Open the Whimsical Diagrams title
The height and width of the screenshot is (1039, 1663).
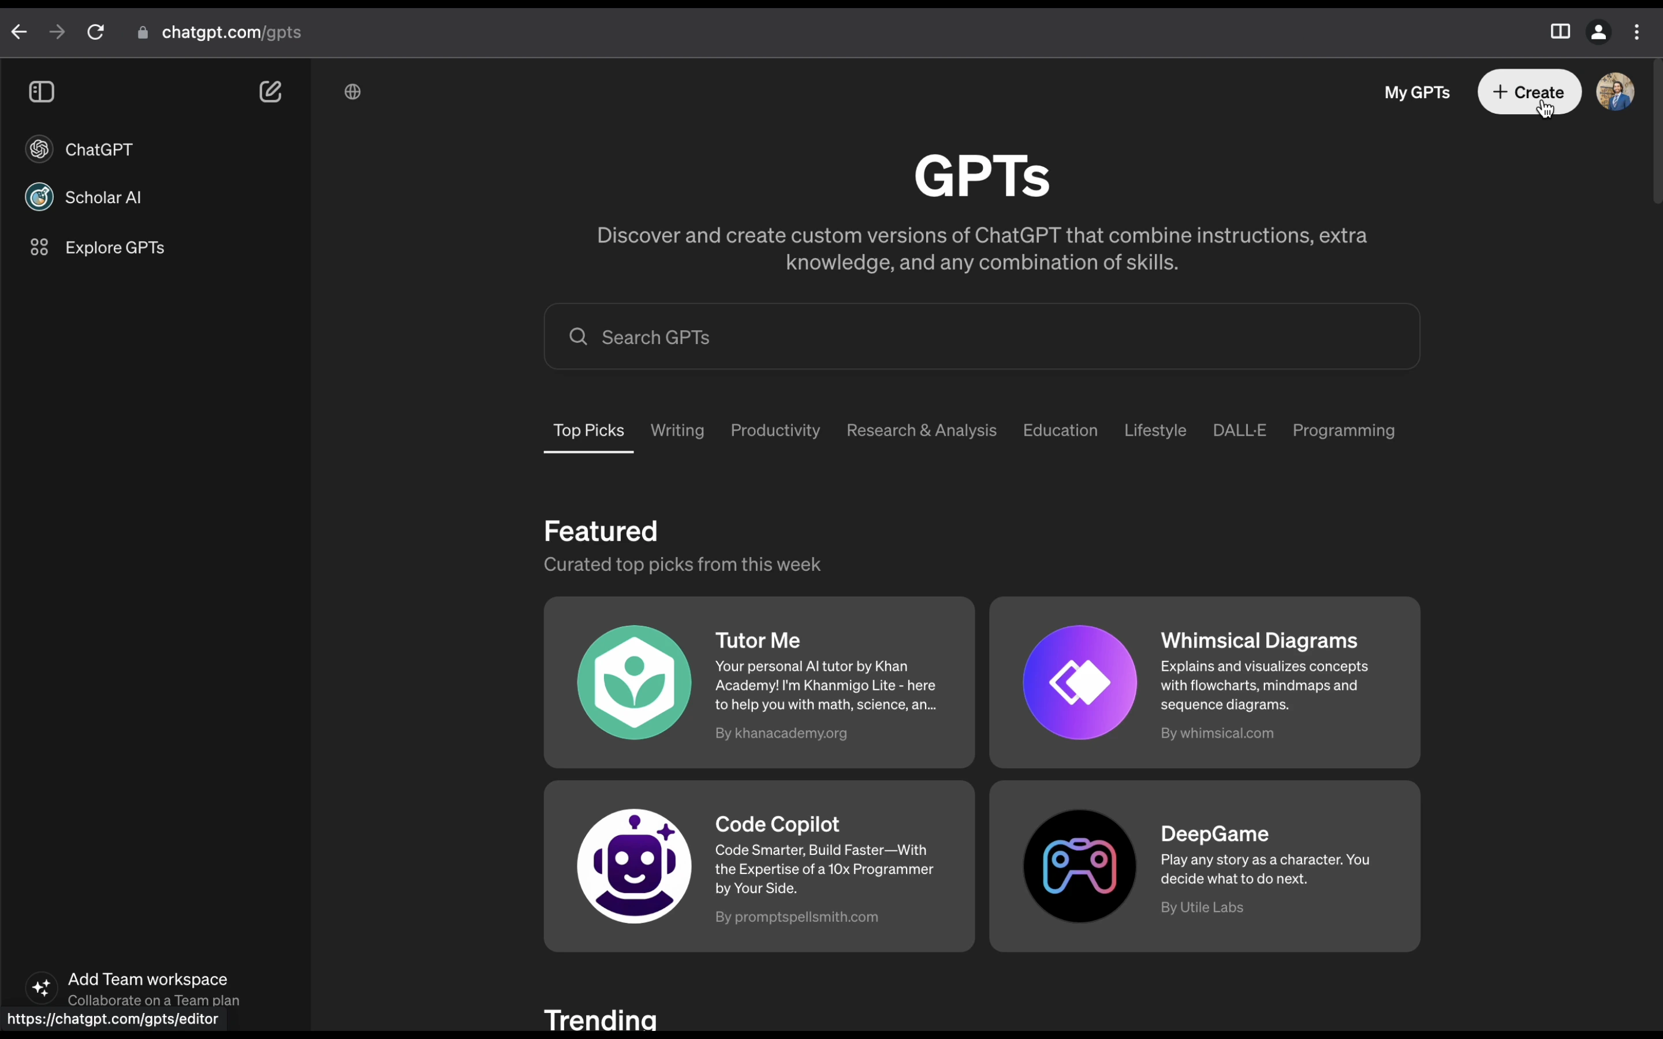pyautogui.click(x=1259, y=641)
